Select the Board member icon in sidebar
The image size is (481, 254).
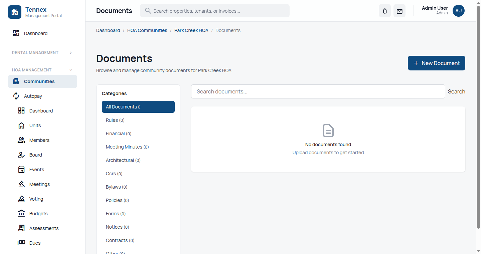(x=21, y=155)
